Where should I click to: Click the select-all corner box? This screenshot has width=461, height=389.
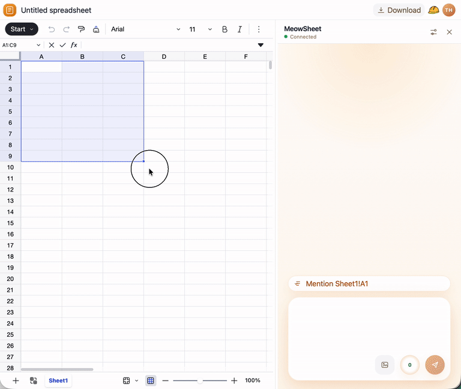pos(10,56)
